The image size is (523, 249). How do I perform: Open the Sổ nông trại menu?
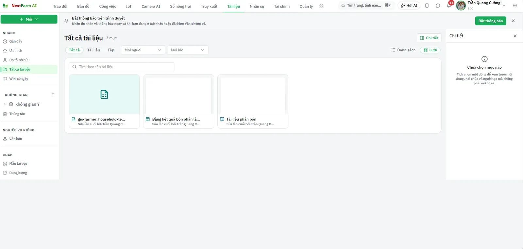point(180,6)
